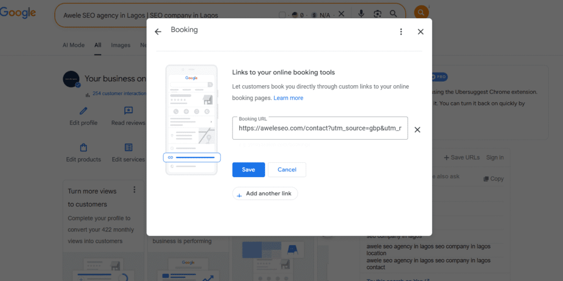The height and width of the screenshot is (281, 563).
Task: Start voice search with microphone icon
Action: [x=361, y=14]
